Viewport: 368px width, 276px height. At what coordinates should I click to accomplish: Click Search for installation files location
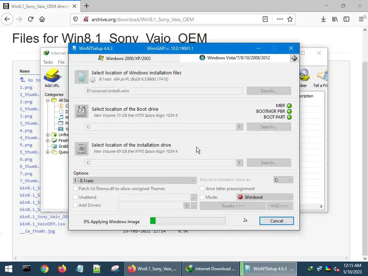[x=269, y=91]
